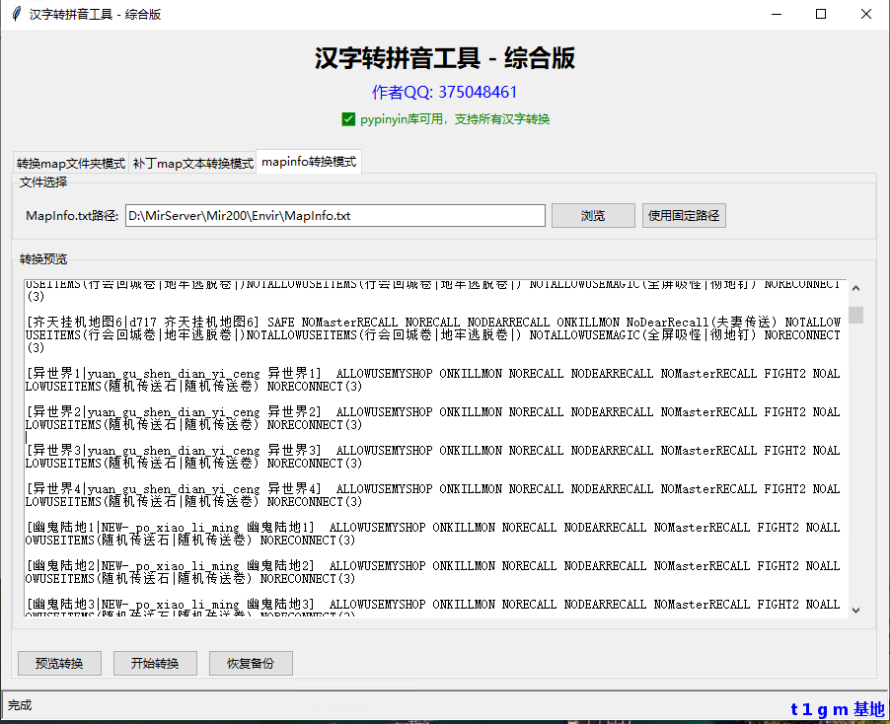Click the 齐天挂机地图6 line in preview
Viewport: 890px width, 724px height.
pos(432,334)
